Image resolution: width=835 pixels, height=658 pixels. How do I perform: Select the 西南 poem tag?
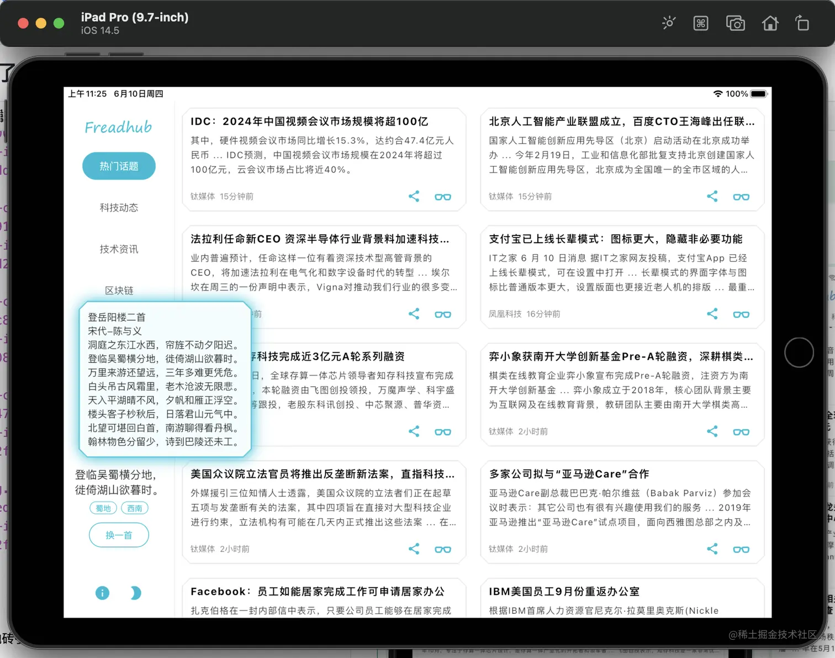coord(135,508)
